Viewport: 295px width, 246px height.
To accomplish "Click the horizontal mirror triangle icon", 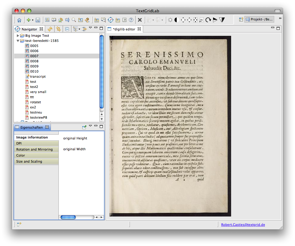I will coord(215,20).
